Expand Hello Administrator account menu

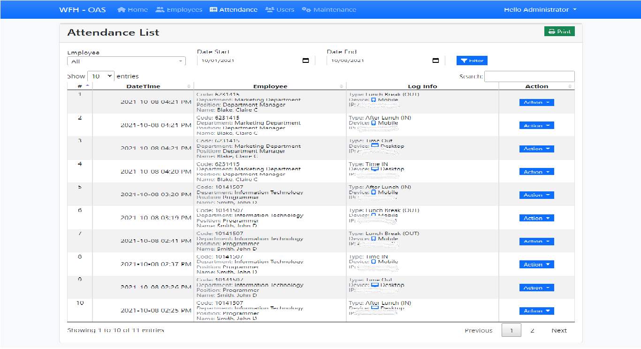[540, 10]
